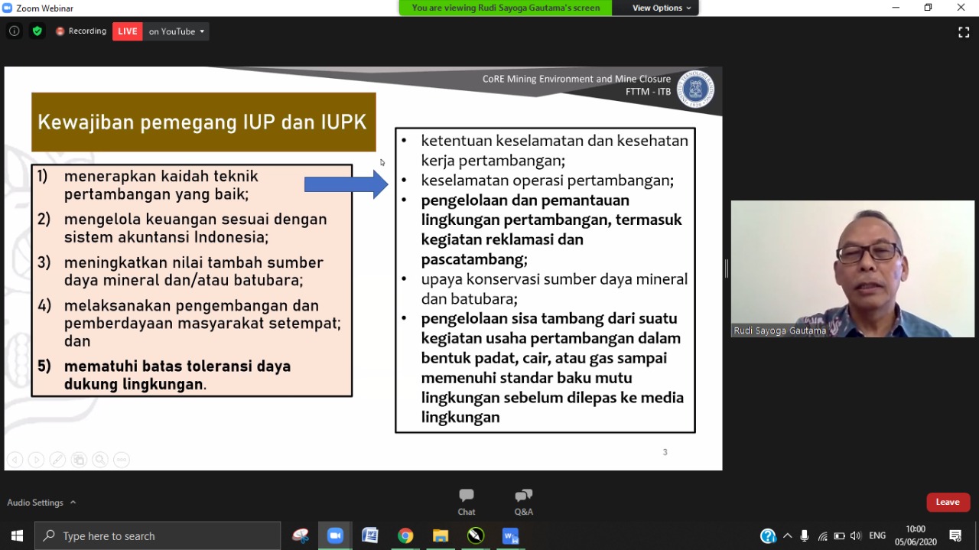Enter full screen mode
The image size is (979, 550).
964,32
